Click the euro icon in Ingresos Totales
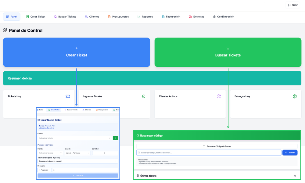This screenshot has width=305, height=183. [143, 96]
